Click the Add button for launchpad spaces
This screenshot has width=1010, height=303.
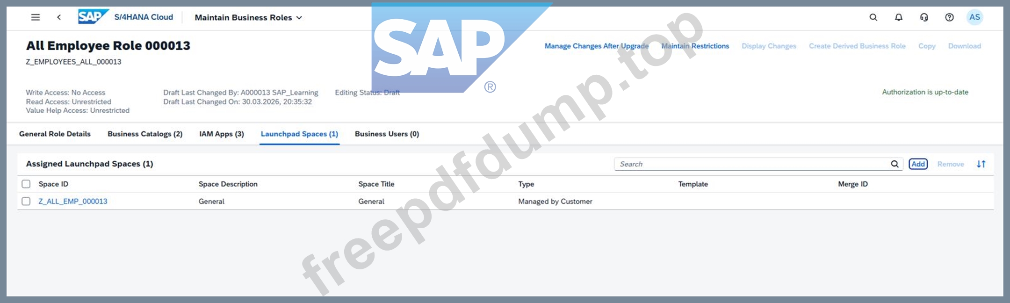click(918, 164)
